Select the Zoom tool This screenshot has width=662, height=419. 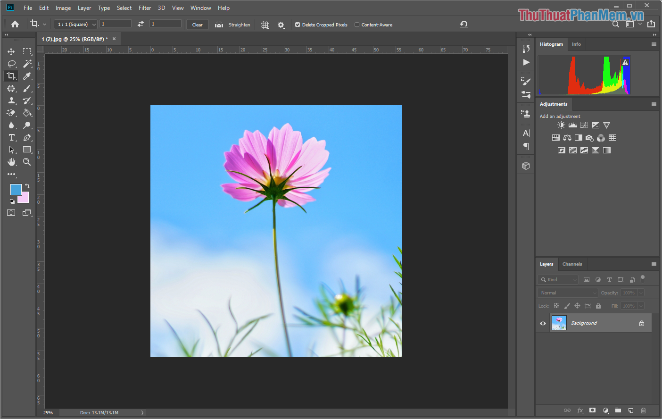(x=27, y=162)
